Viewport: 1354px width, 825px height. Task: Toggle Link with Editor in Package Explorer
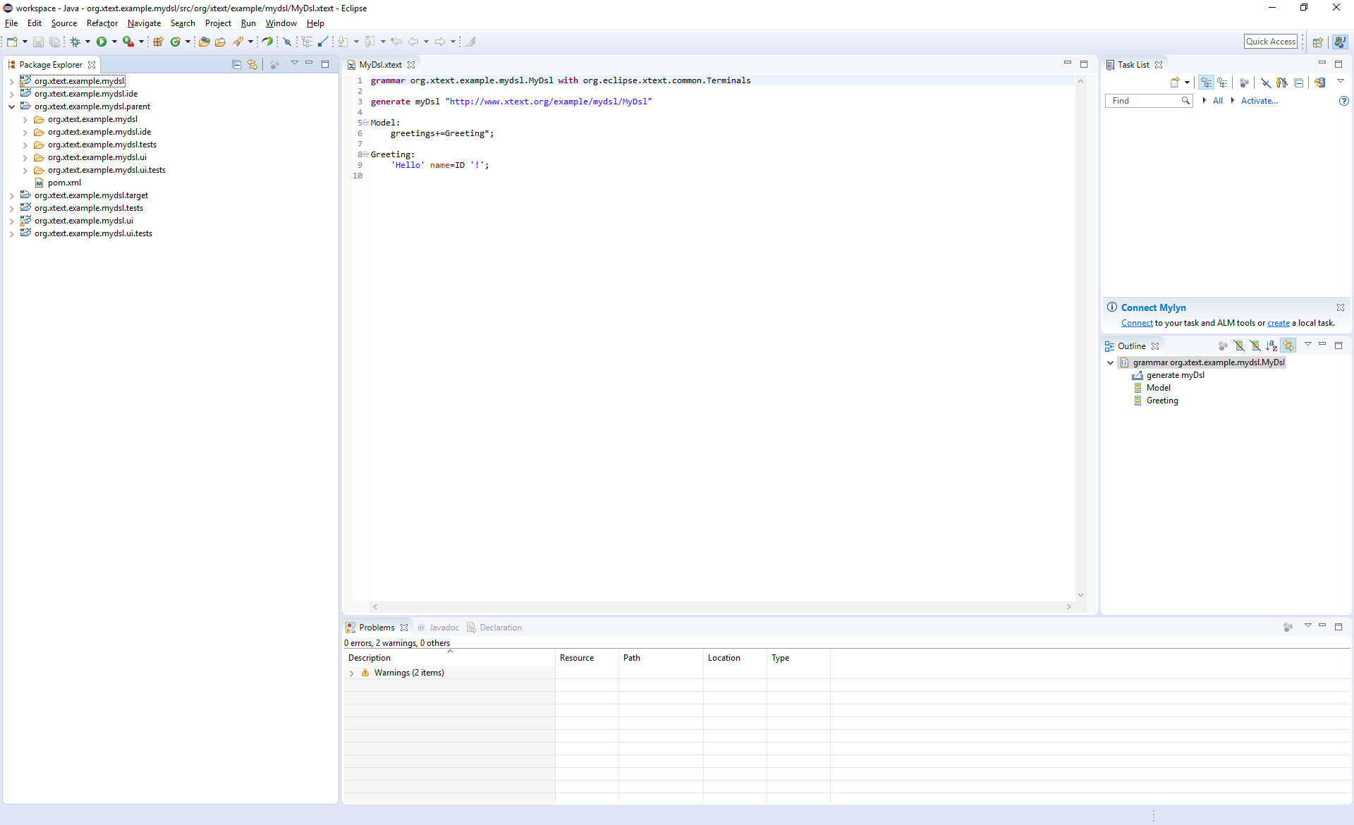tap(252, 64)
